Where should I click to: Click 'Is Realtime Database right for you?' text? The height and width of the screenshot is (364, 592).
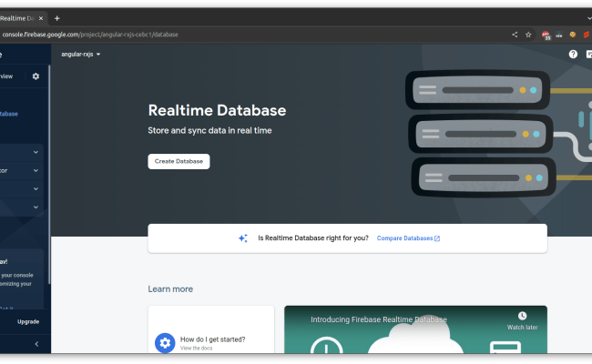pyautogui.click(x=313, y=238)
